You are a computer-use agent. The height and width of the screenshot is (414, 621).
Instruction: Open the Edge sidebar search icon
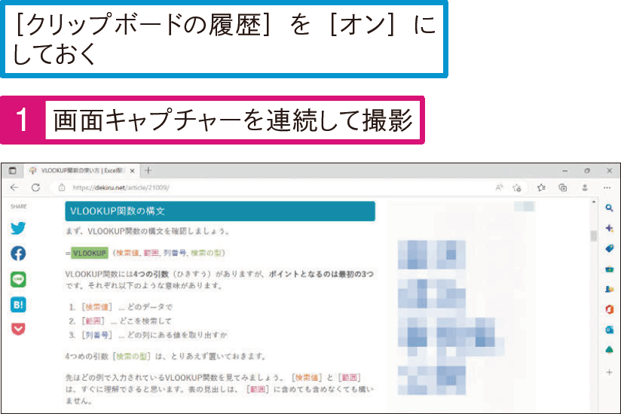pos(609,208)
